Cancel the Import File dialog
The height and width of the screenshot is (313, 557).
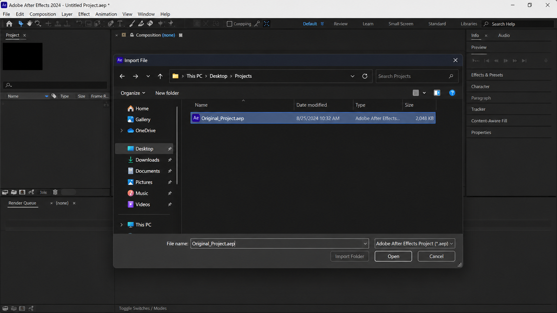(x=436, y=256)
